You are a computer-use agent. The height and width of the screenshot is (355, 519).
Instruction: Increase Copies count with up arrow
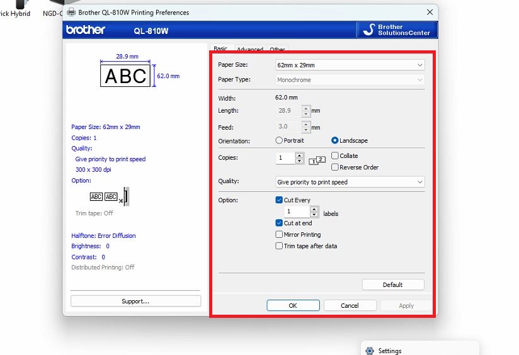pos(299,155)
